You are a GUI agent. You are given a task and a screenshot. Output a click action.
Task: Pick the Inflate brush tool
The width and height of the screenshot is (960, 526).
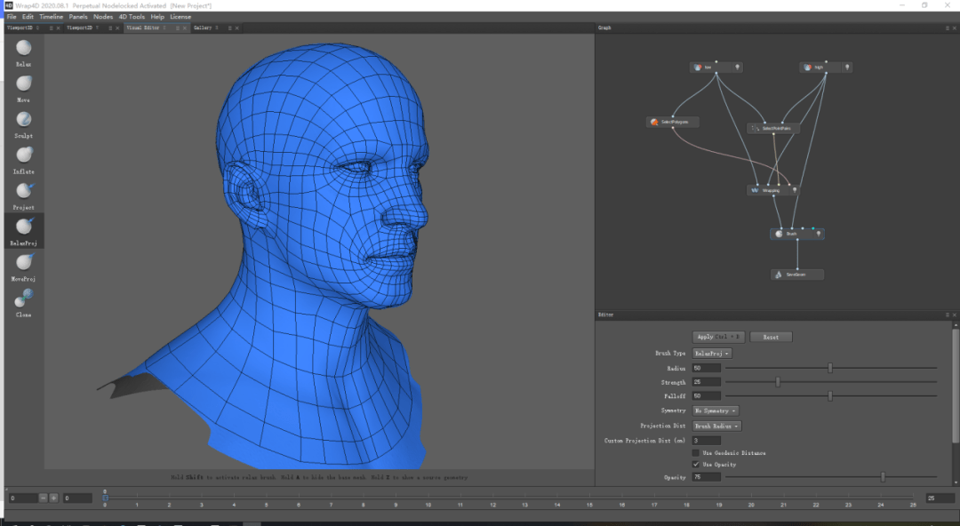point(23,155)
